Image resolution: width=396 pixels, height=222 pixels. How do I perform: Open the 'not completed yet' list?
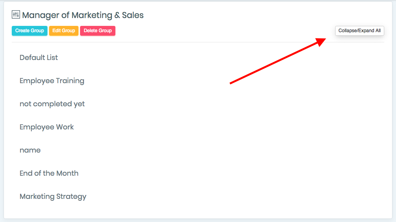coord(52,104)
